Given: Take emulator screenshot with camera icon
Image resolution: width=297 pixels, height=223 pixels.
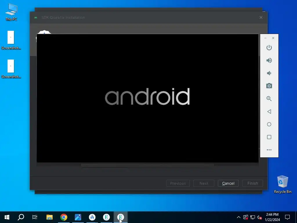Looking at the screenshot, I should point(269,86).
